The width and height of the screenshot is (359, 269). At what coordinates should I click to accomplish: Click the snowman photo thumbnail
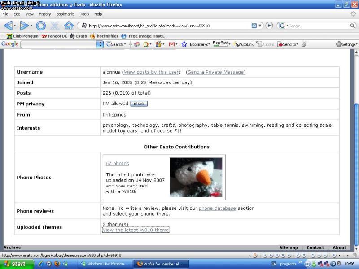point(196,177)
